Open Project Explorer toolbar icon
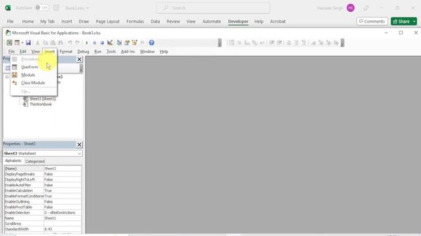Viewport: 421px width, 236px height. pyautogui.click(x=119, y=43)
